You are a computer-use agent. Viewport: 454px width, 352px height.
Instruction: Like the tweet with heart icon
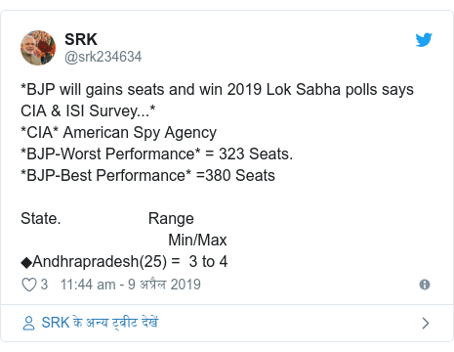29,285
